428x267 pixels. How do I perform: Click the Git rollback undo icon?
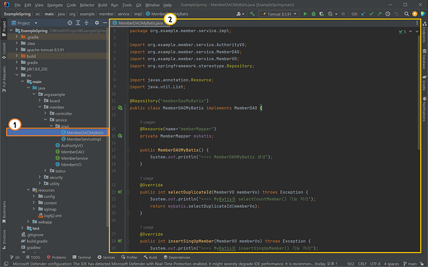point(396,14)
